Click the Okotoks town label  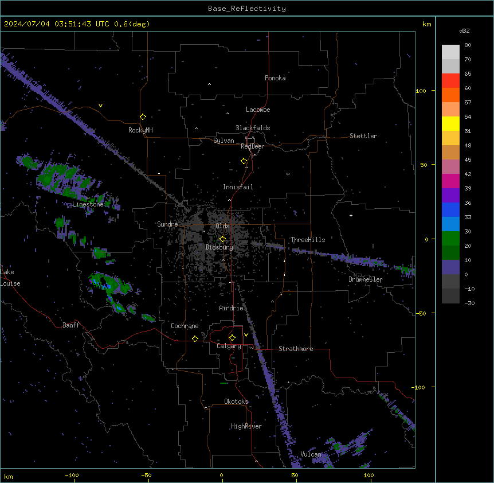pyautogui.click(x=236, y=402)
